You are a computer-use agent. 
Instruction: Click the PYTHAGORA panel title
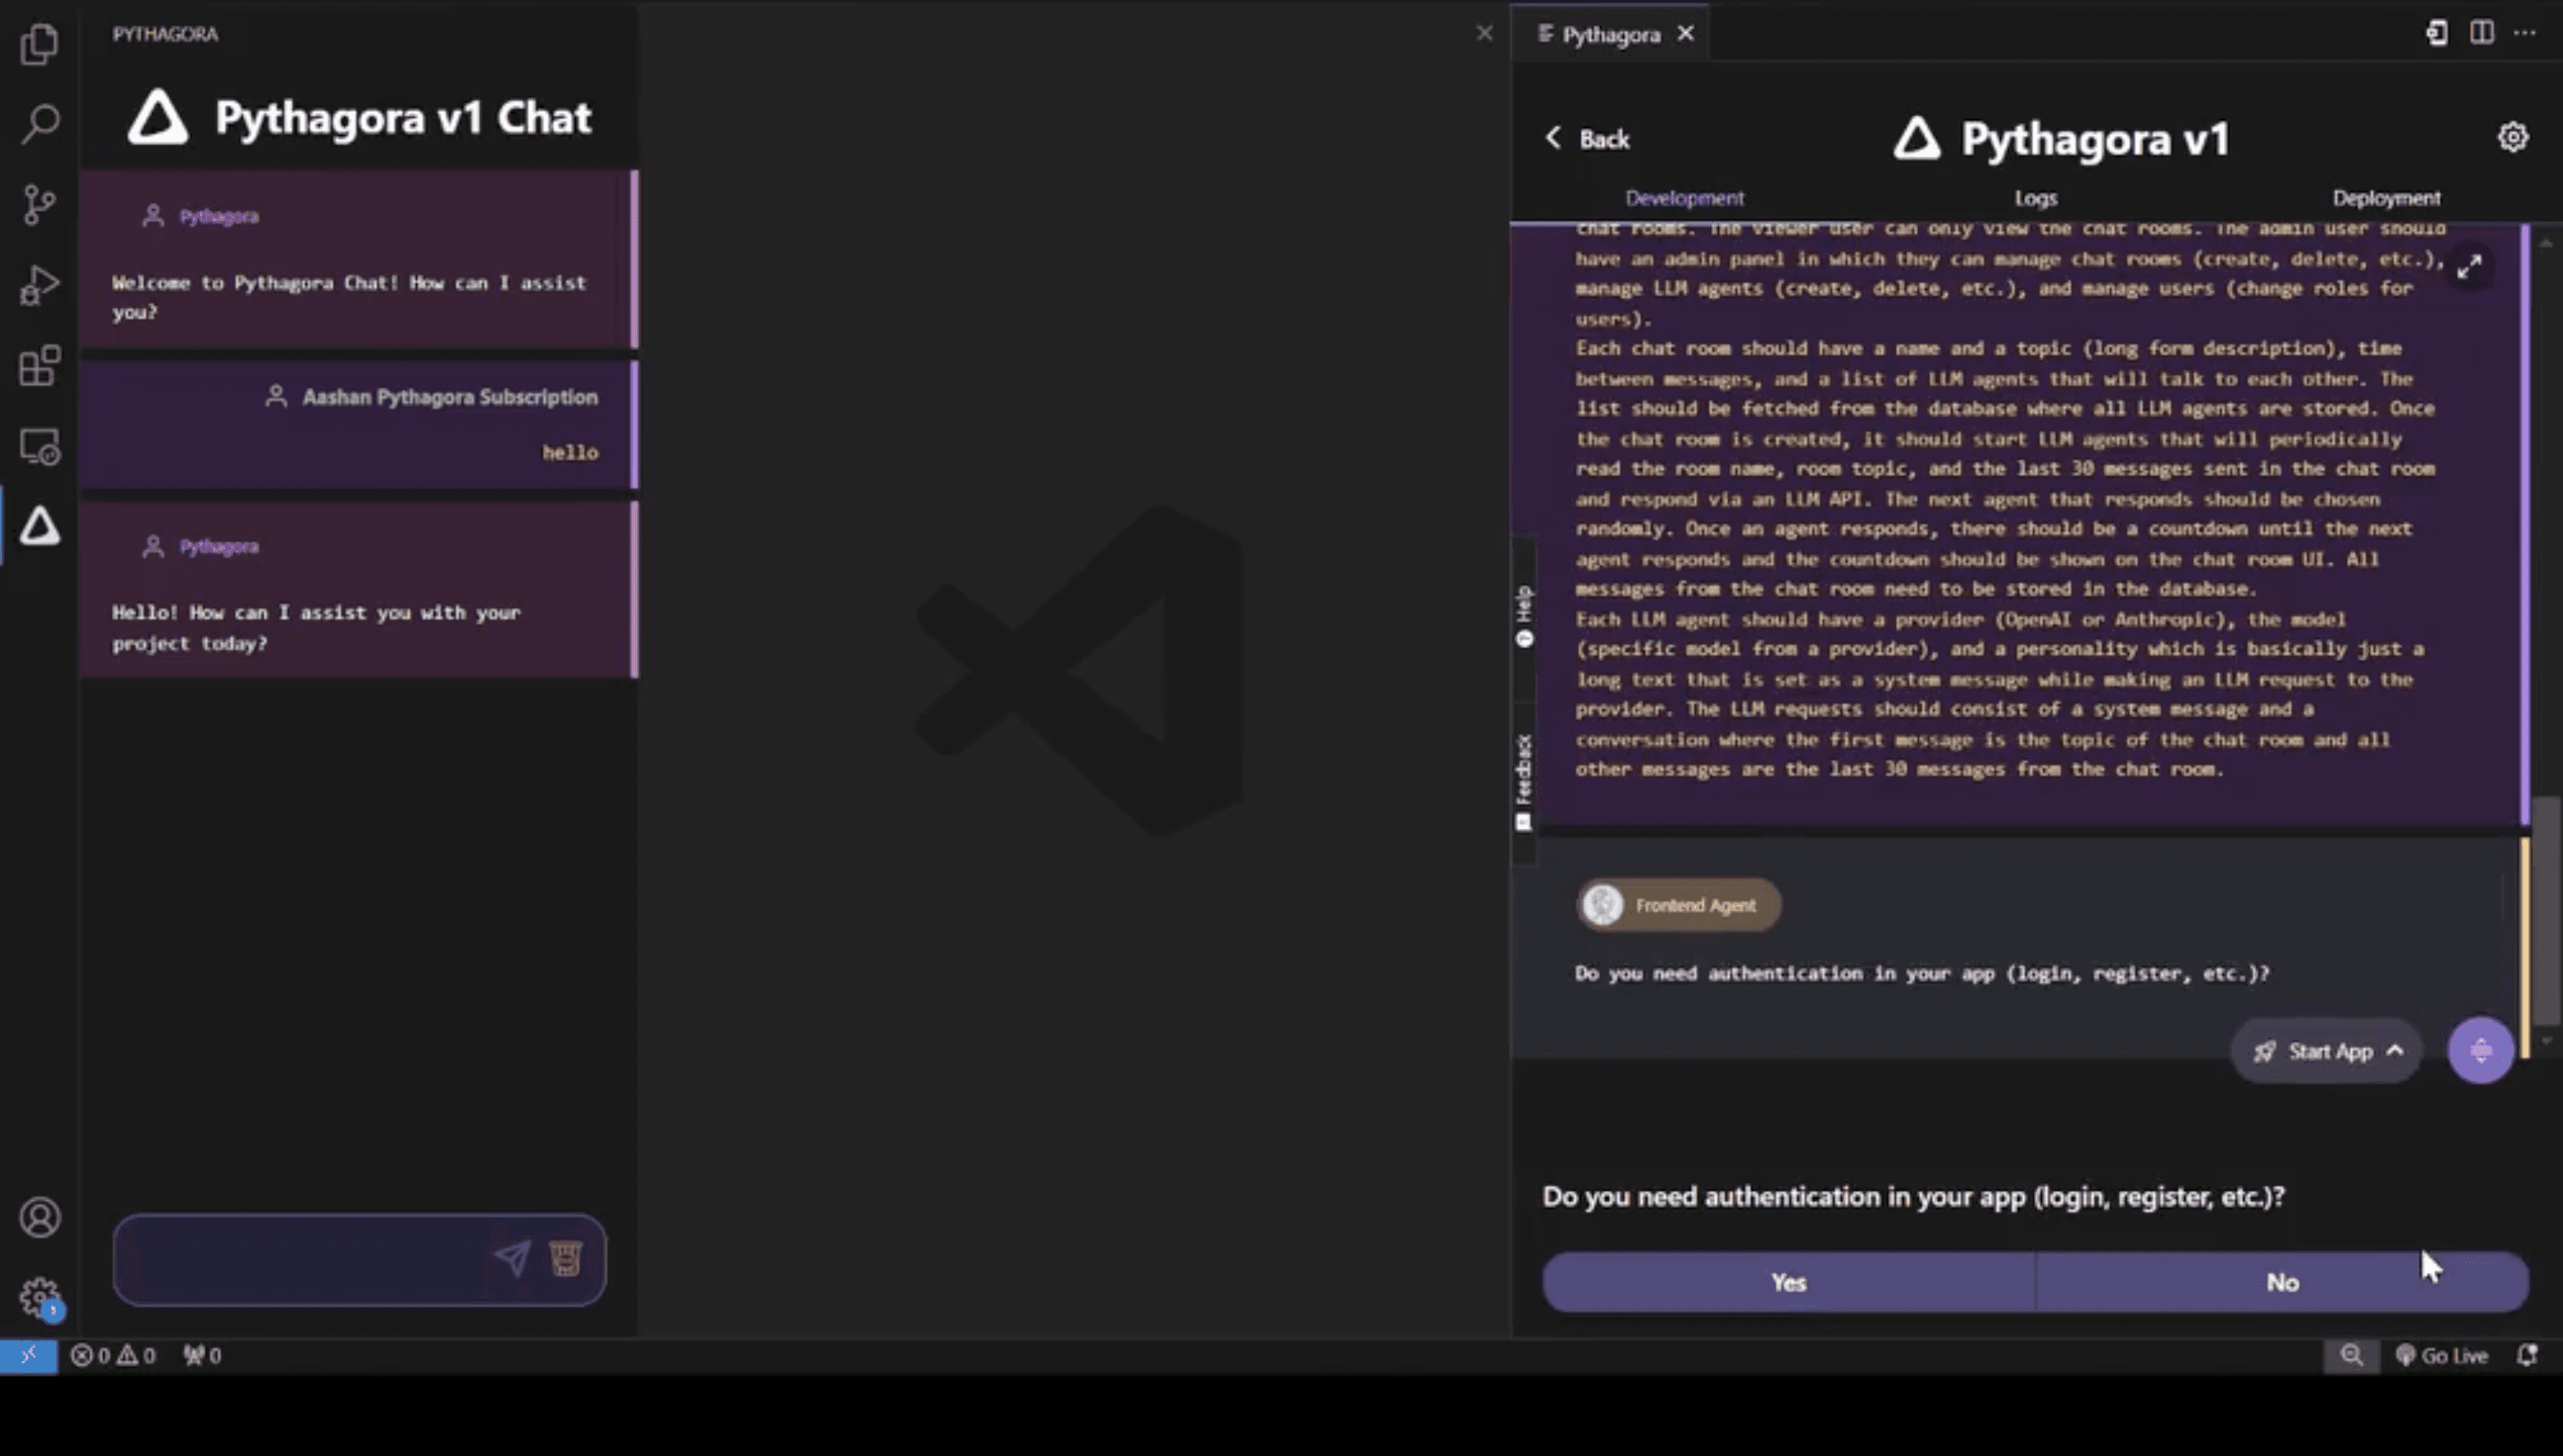coord(165,34)
